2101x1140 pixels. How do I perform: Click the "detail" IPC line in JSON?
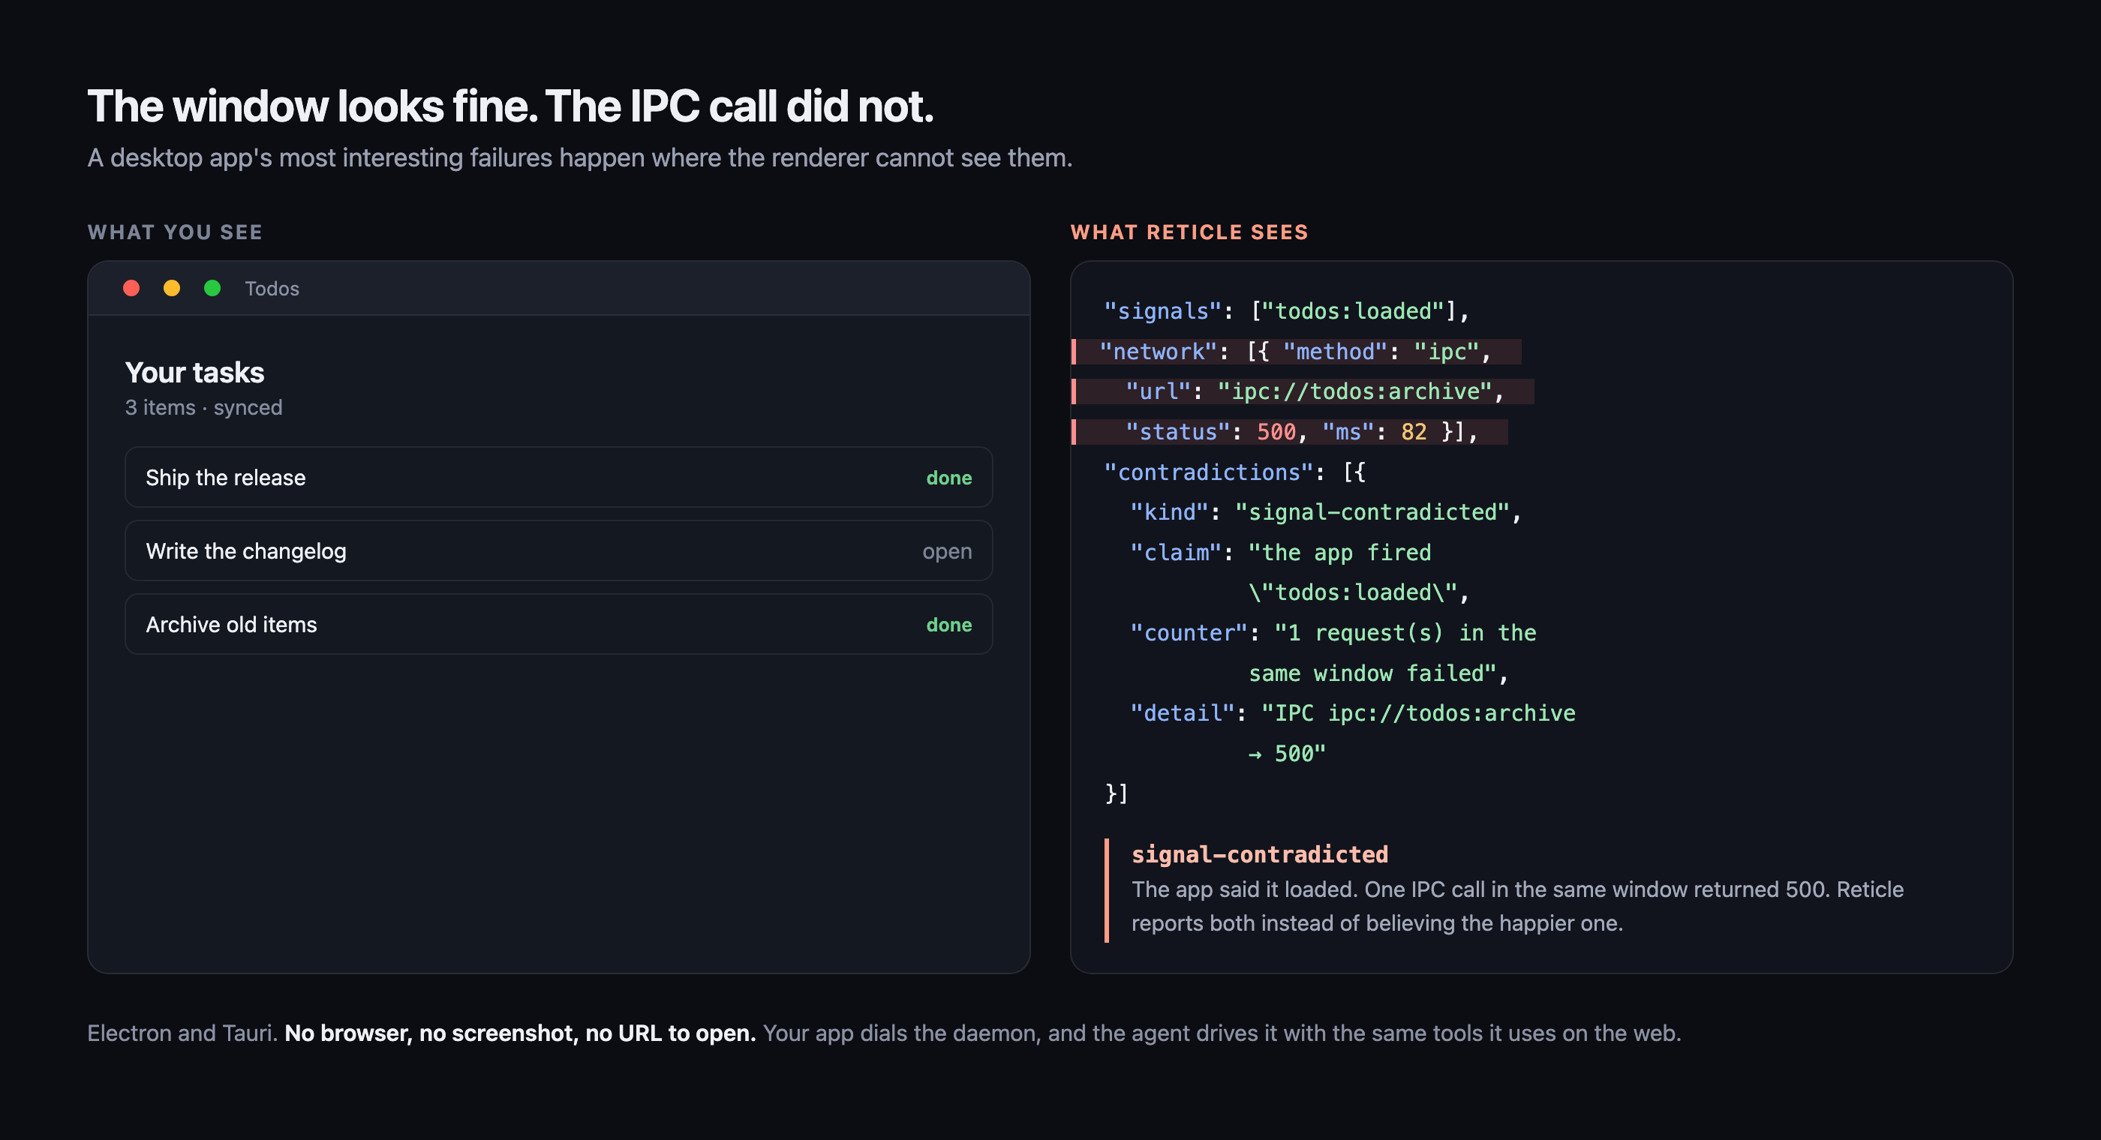[x=1352, y=713]
